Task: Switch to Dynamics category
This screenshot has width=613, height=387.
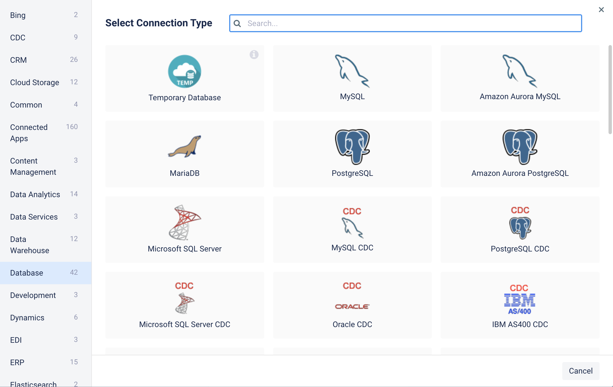Action: 46,318
